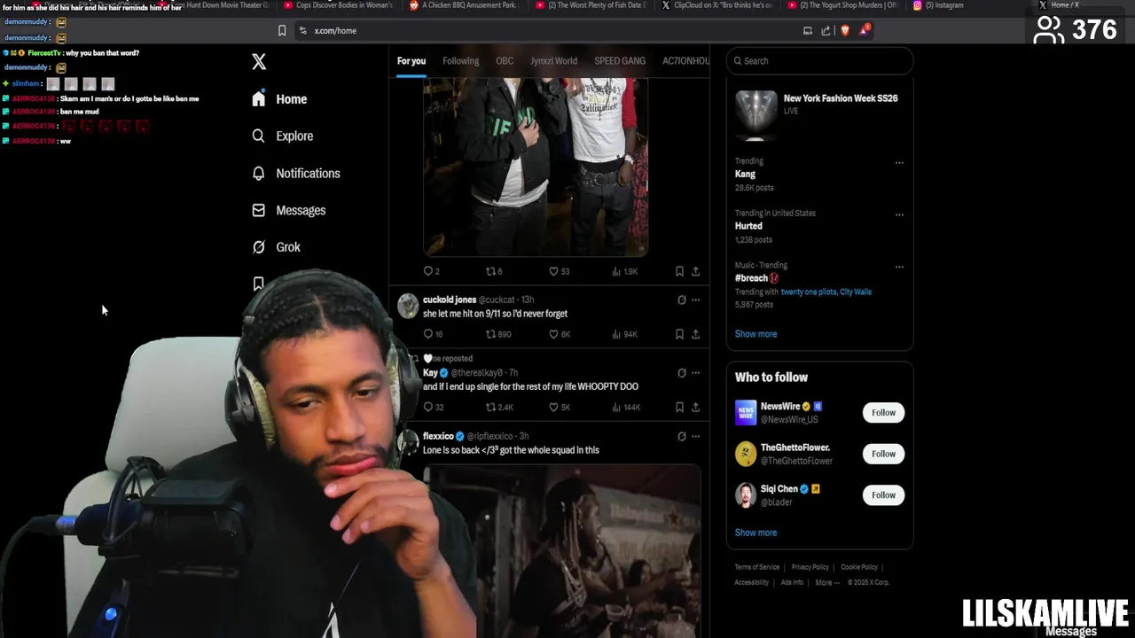1135x638 pixels.
Task: Follow Siqi Chen account
Action: 883,495
